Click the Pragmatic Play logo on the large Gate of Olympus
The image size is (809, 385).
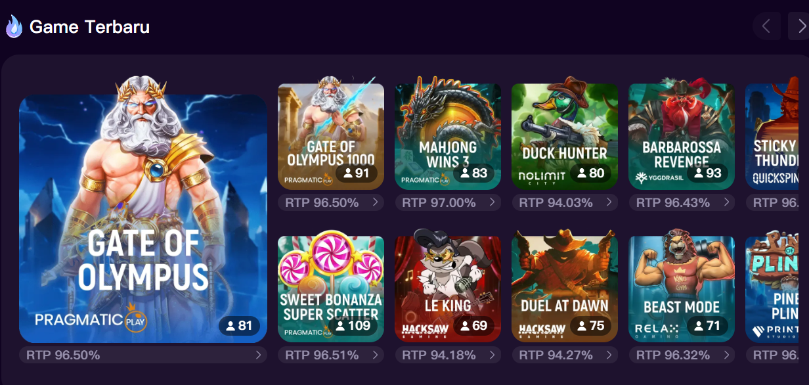pos(91,320)
